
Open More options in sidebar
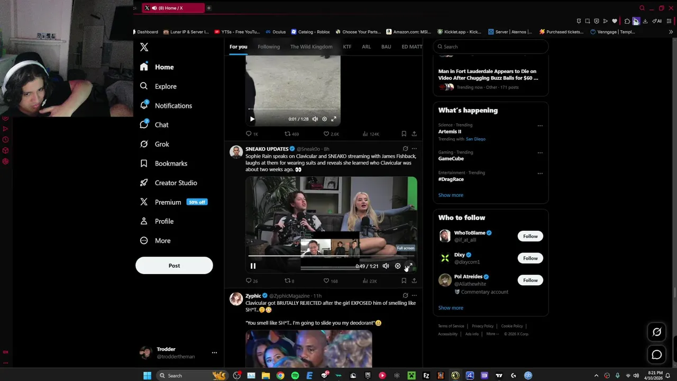point(155,241)
